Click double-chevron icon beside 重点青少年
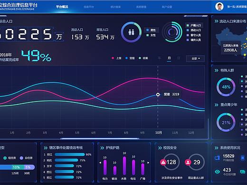The height and width of the screenshot is (185, 247). coord(216,105)
